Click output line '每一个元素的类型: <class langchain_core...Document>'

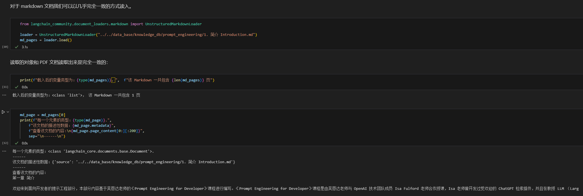[x=83, y=151]
